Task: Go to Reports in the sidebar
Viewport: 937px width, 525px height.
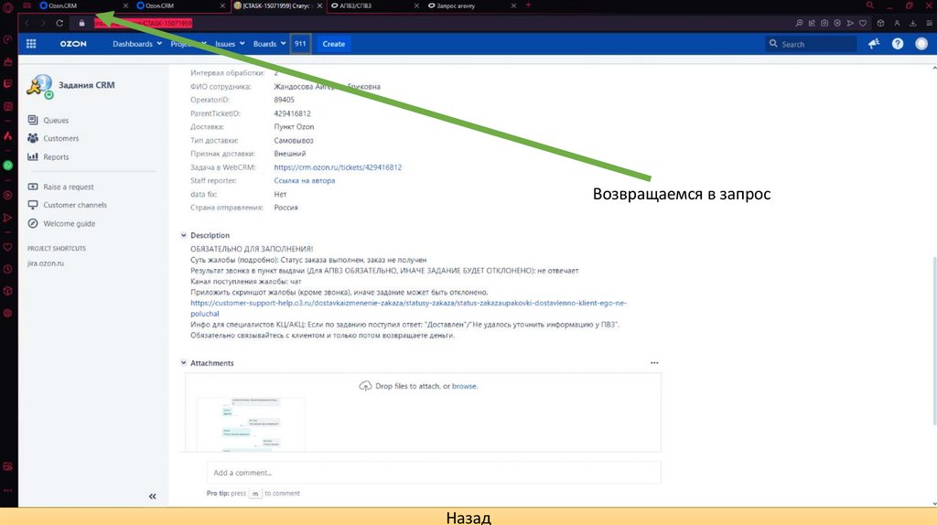Action: 56,156
